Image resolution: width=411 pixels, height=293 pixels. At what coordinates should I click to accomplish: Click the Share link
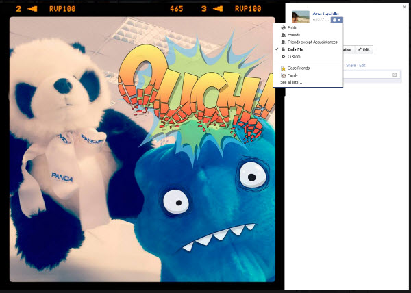tap(350, 65)
